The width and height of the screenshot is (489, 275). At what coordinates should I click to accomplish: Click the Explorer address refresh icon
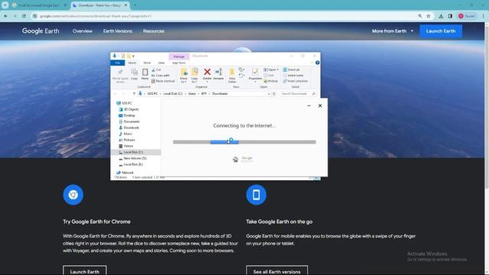tap(274, 94)
